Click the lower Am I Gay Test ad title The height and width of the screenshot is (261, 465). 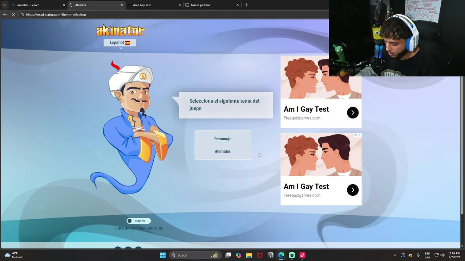[306, 186]
